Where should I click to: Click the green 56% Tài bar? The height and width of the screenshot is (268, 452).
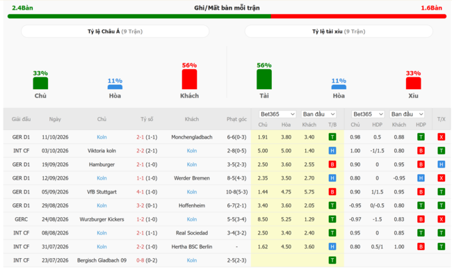264,79
